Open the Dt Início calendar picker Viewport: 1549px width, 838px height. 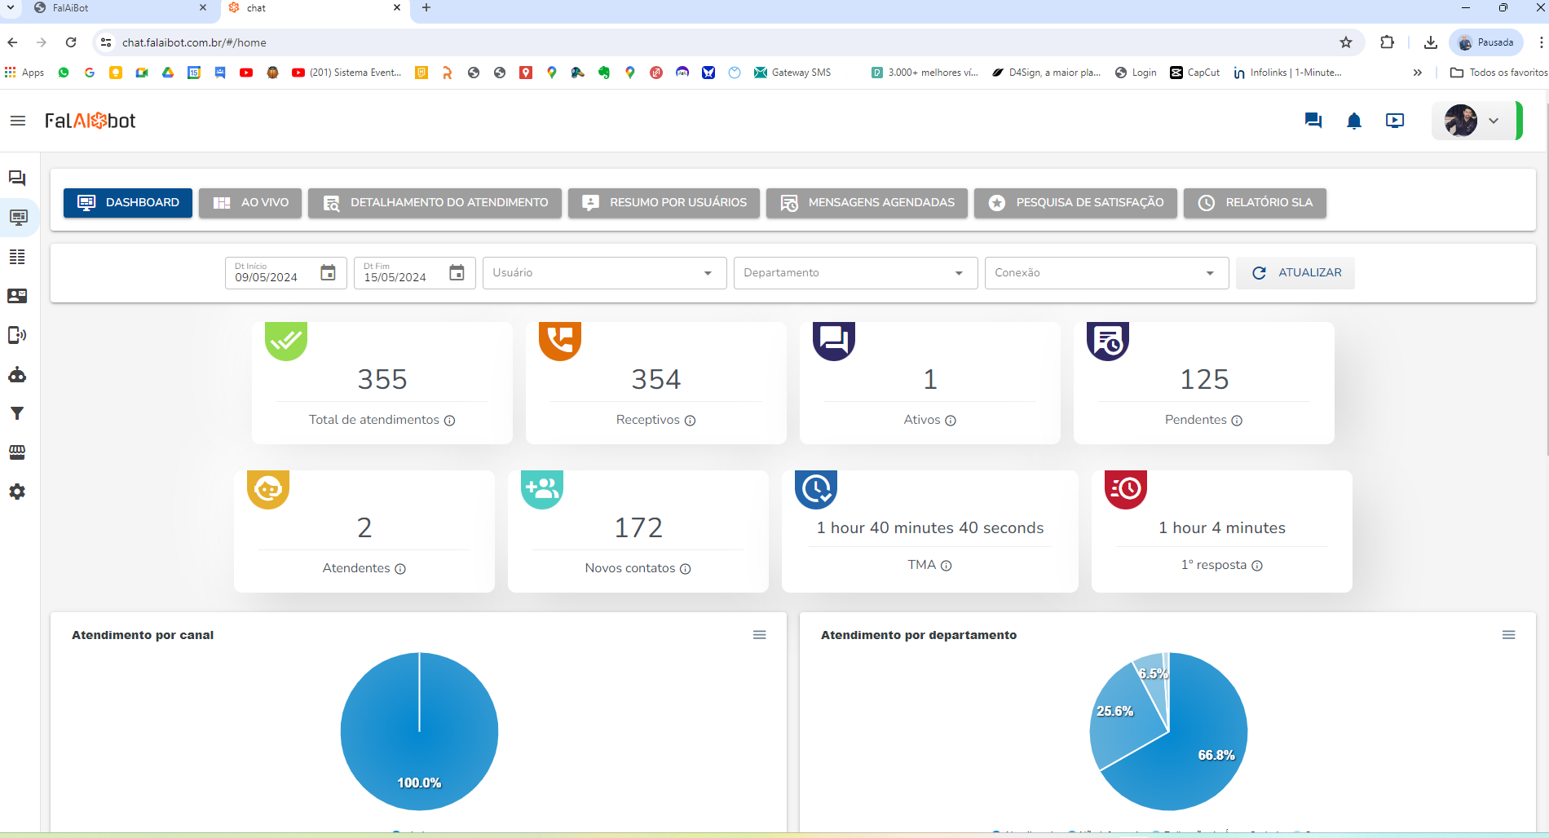click(328, 273)
